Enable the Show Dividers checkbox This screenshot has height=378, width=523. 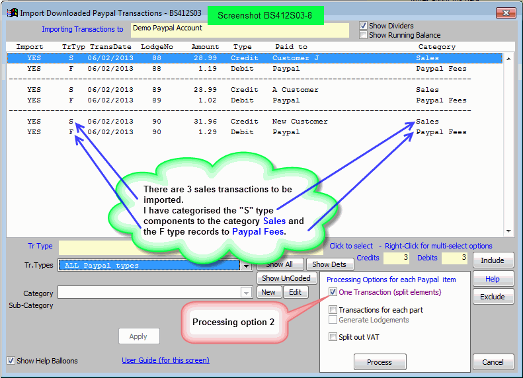(364, 26)
